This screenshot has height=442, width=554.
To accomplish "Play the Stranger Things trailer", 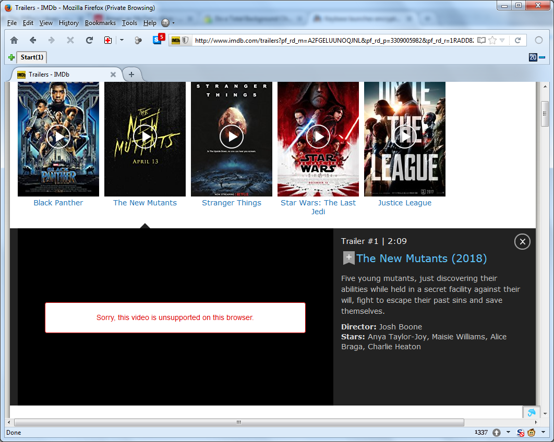I will coord(232,137).
